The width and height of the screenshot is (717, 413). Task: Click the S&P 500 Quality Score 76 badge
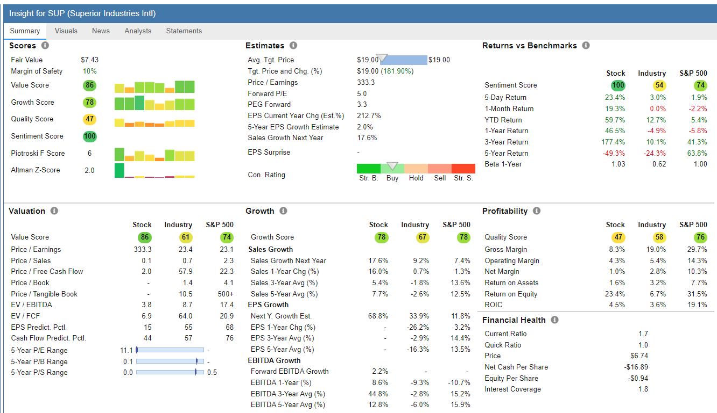pyautogui.click(x=700, y=237)
